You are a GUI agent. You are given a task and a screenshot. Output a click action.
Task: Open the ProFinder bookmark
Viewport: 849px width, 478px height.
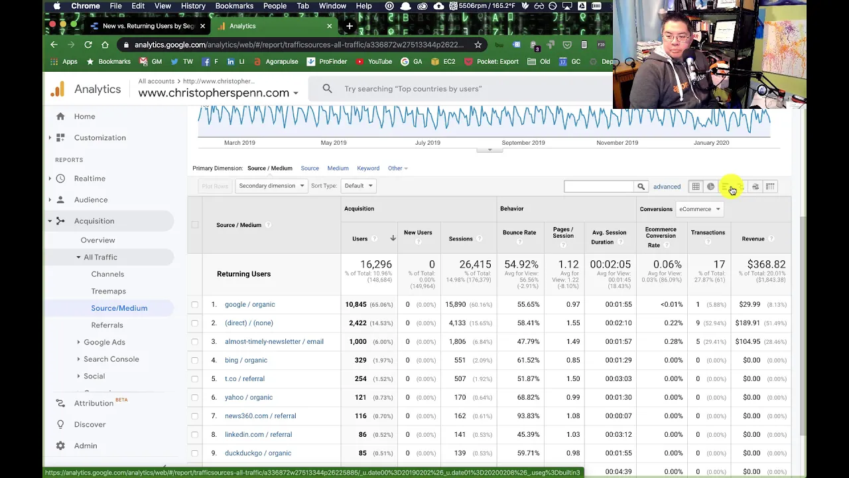pyautogui.click(x=327, y=62)
